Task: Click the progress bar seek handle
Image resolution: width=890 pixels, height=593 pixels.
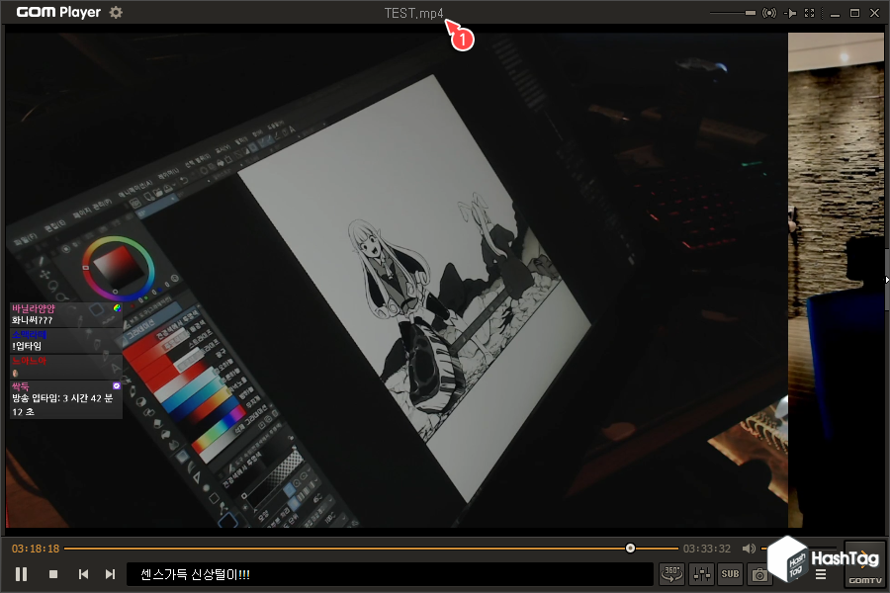Action: pyautogui.click(x=630, y=549)
